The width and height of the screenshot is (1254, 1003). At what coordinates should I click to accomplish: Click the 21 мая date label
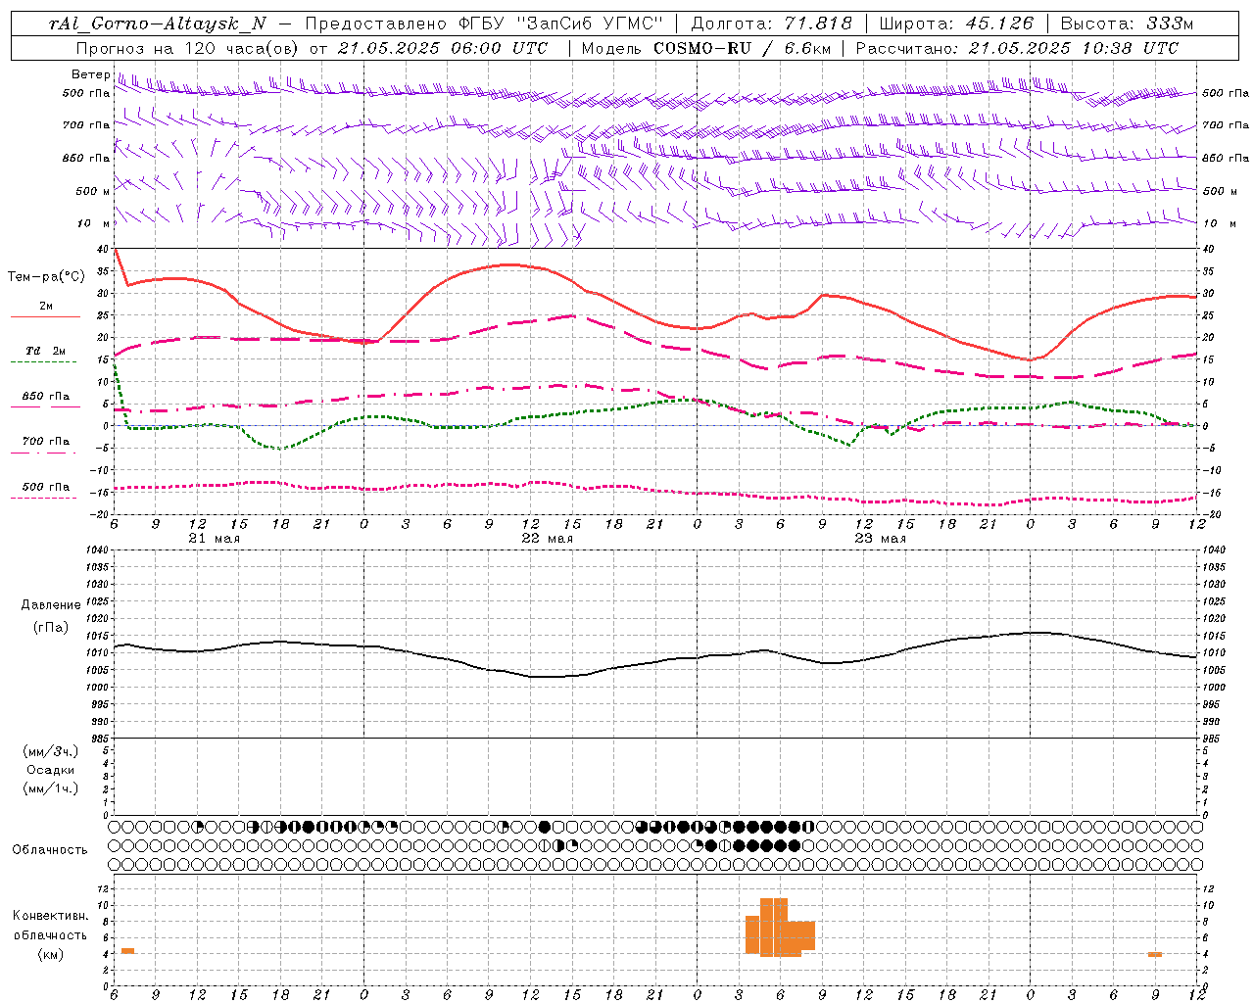point(214,539)
